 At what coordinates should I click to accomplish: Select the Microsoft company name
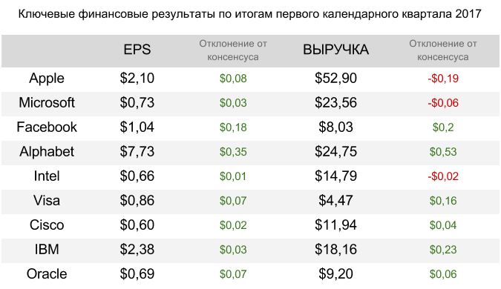click(47, 103)
